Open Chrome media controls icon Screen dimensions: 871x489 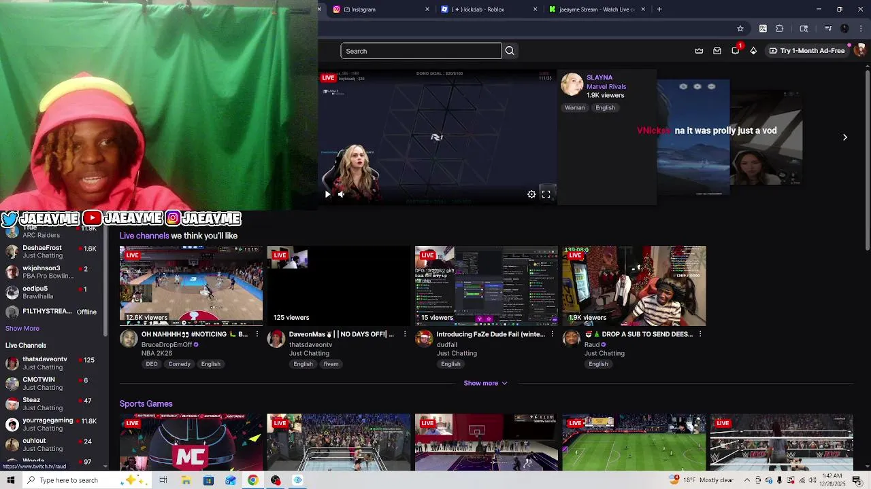tap(828, 29)
